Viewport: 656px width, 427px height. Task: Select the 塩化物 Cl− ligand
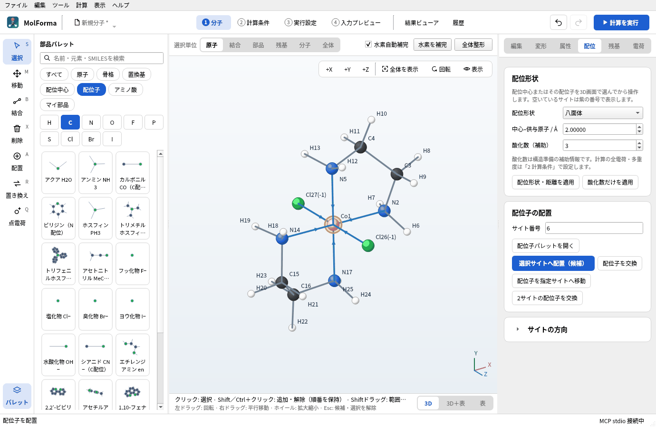pyautogui.click(x=58, y=309)
